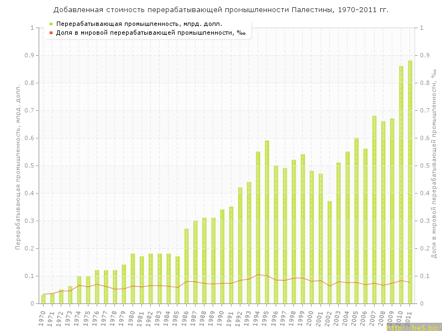
Task: Select the tallest bar for year 2011
Action: [410, 182]
